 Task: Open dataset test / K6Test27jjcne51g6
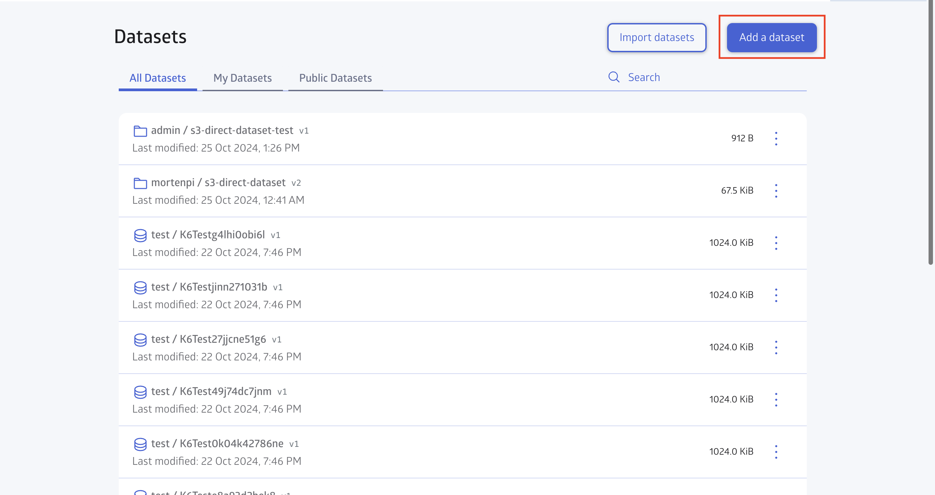click(208, 339)
